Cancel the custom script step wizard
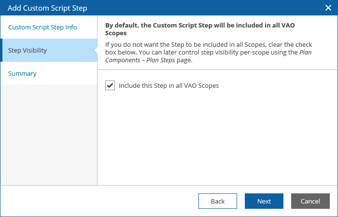Image resolution: width=338 pixels, height=217 pixels. pos(310,201)
